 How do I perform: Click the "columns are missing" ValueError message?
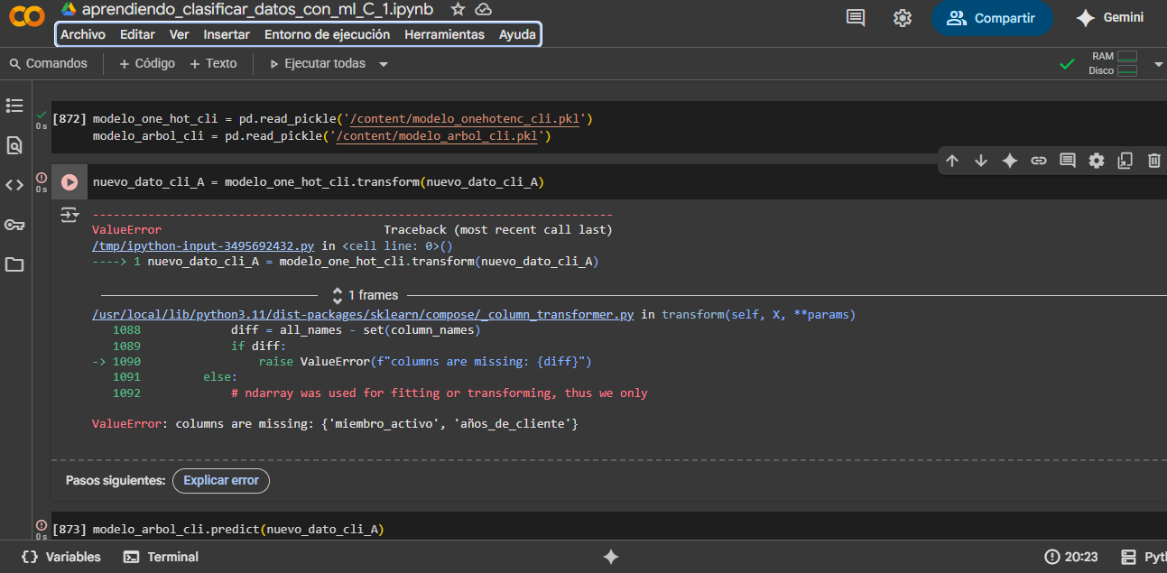coord(335,423)
